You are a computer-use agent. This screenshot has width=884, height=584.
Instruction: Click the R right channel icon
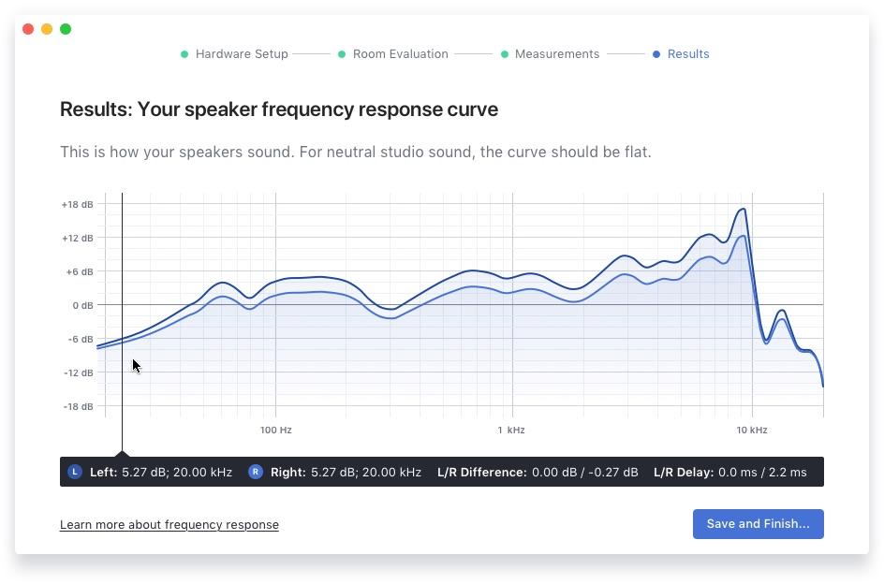pos(256,472)
